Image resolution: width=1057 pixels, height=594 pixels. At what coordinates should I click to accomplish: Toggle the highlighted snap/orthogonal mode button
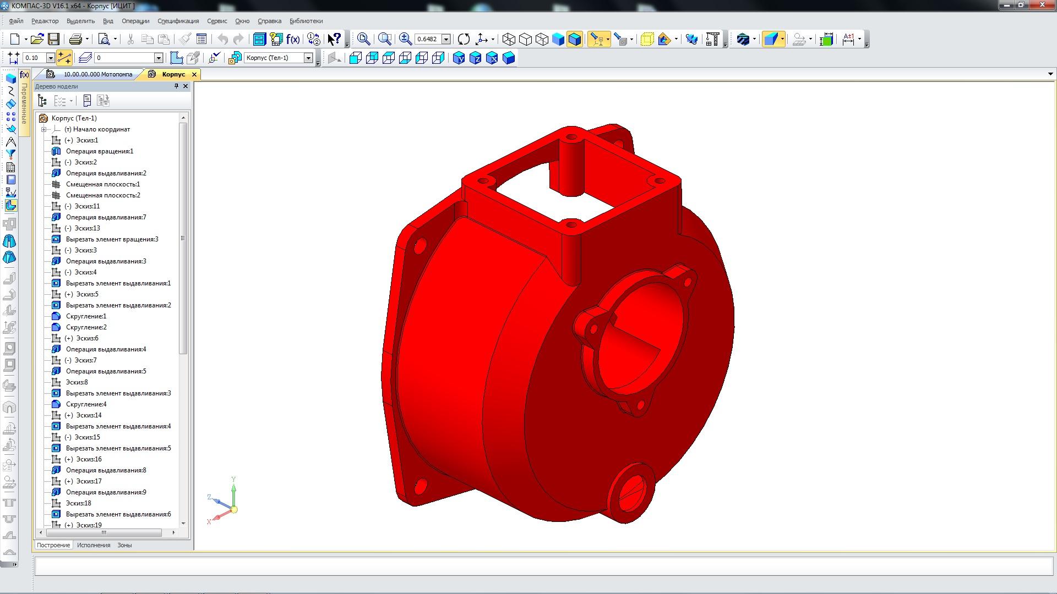[64, 58]
